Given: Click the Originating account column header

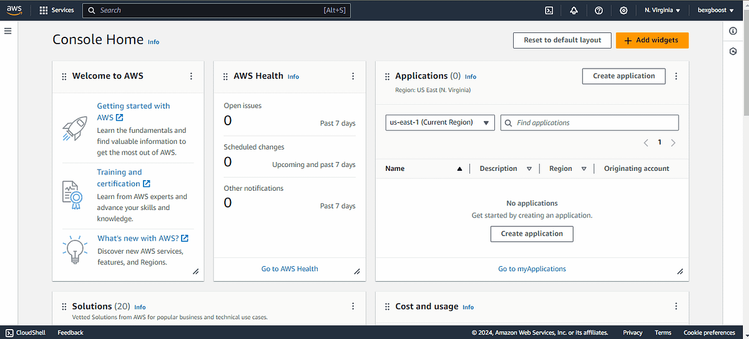Looking at the screenshot, I should (637, 168).
